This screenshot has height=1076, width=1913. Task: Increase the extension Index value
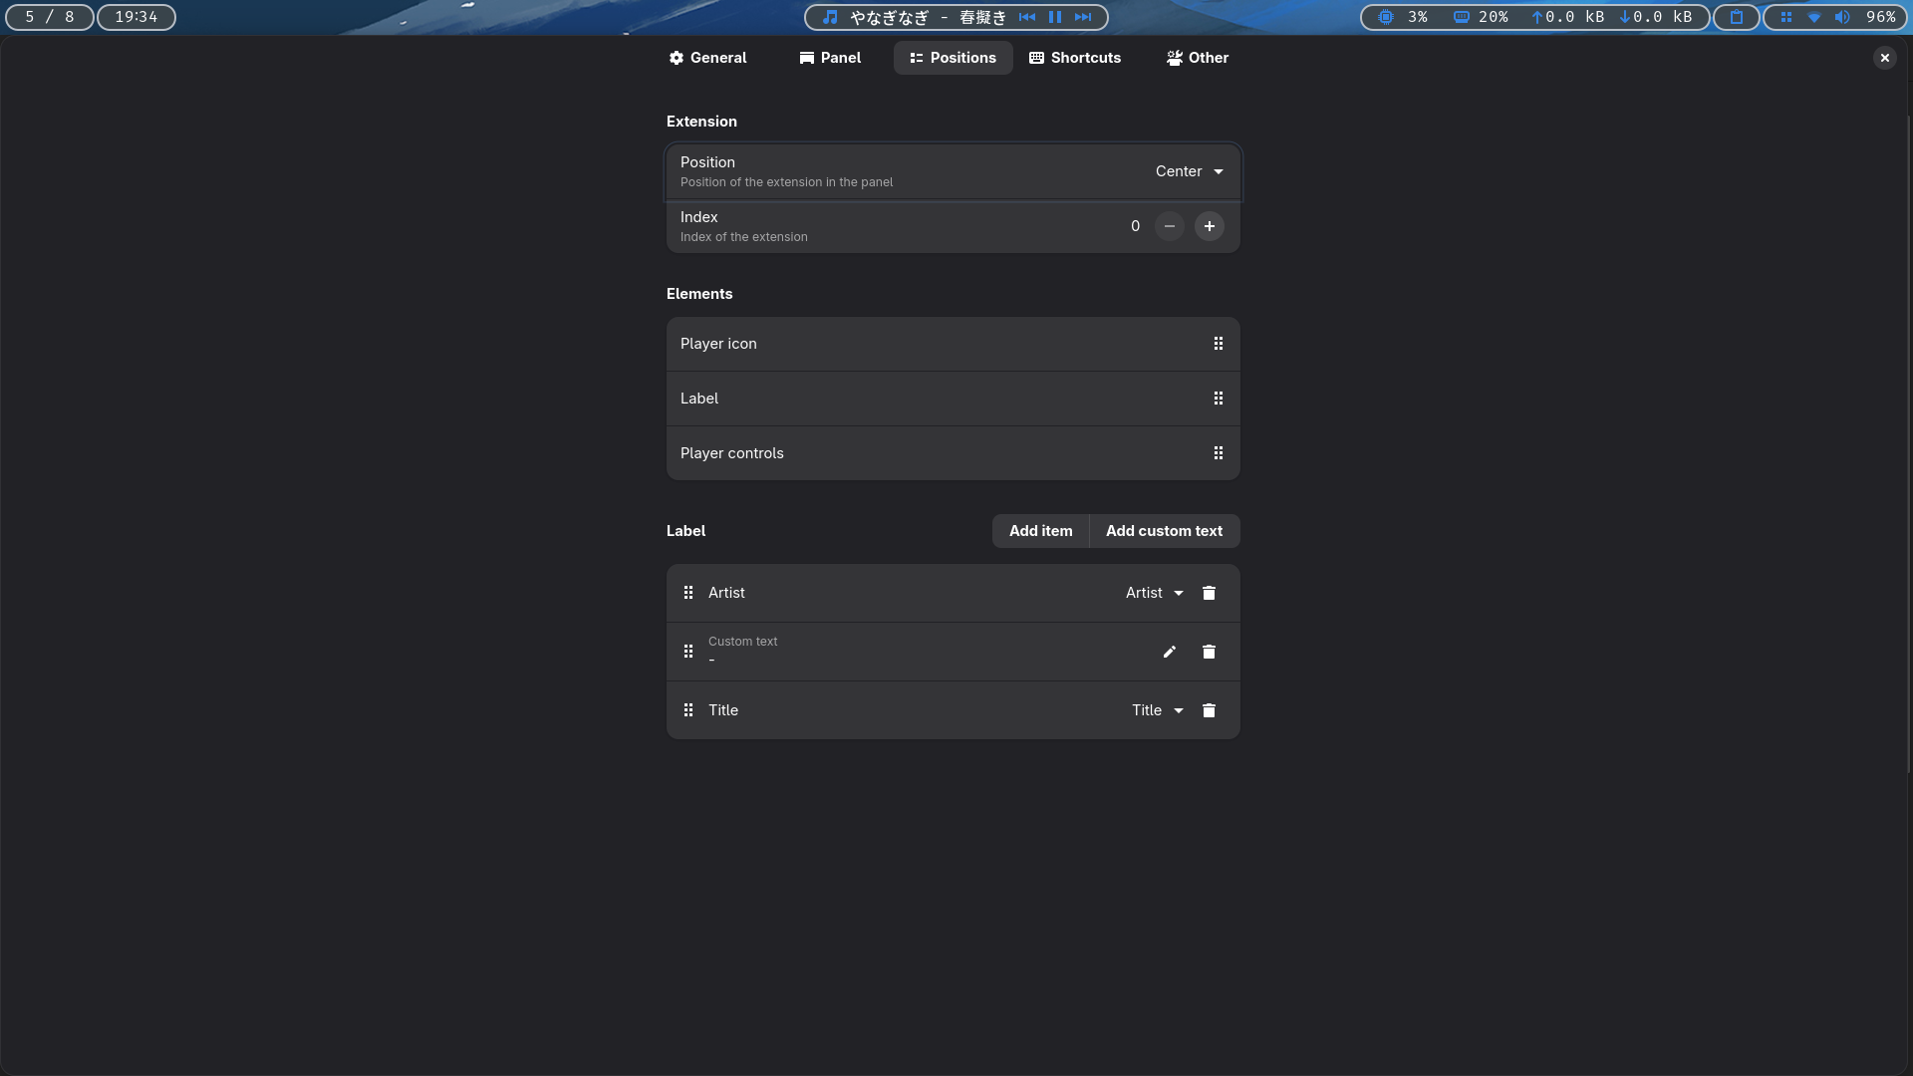click(1209, 226)
